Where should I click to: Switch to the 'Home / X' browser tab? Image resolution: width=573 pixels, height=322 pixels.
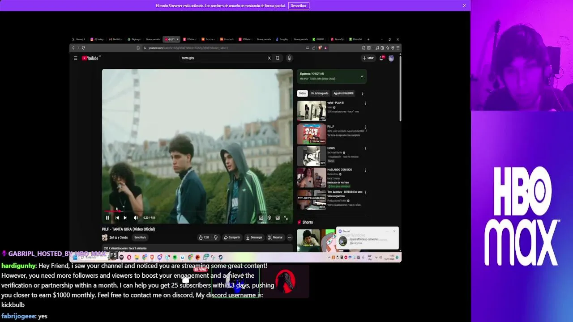80,39
